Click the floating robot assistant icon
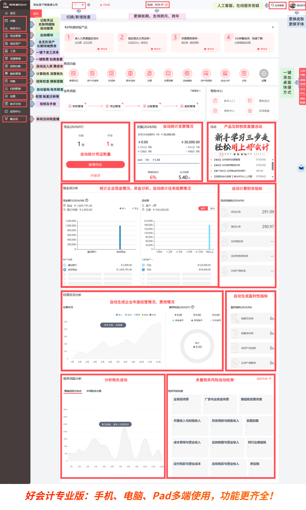The width and height of the screenshot is (306, 510). tap(301, 168)
